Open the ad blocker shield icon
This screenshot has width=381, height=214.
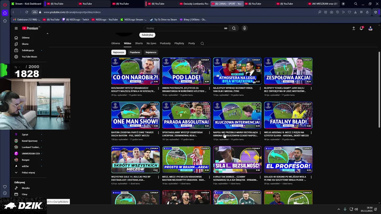(338, 12)
